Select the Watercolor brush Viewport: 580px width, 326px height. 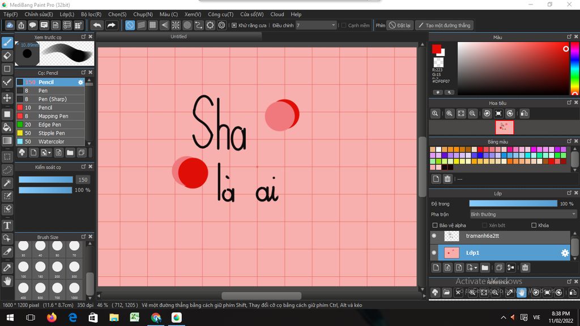pyautogui.click(x=50, y=141)
